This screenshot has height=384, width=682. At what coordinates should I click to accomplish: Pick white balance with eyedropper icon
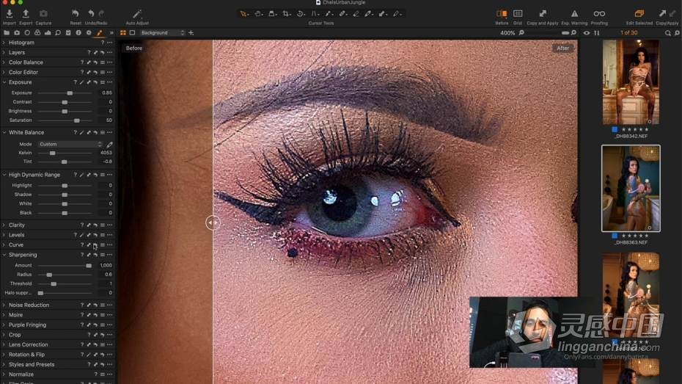click(109, 144)
